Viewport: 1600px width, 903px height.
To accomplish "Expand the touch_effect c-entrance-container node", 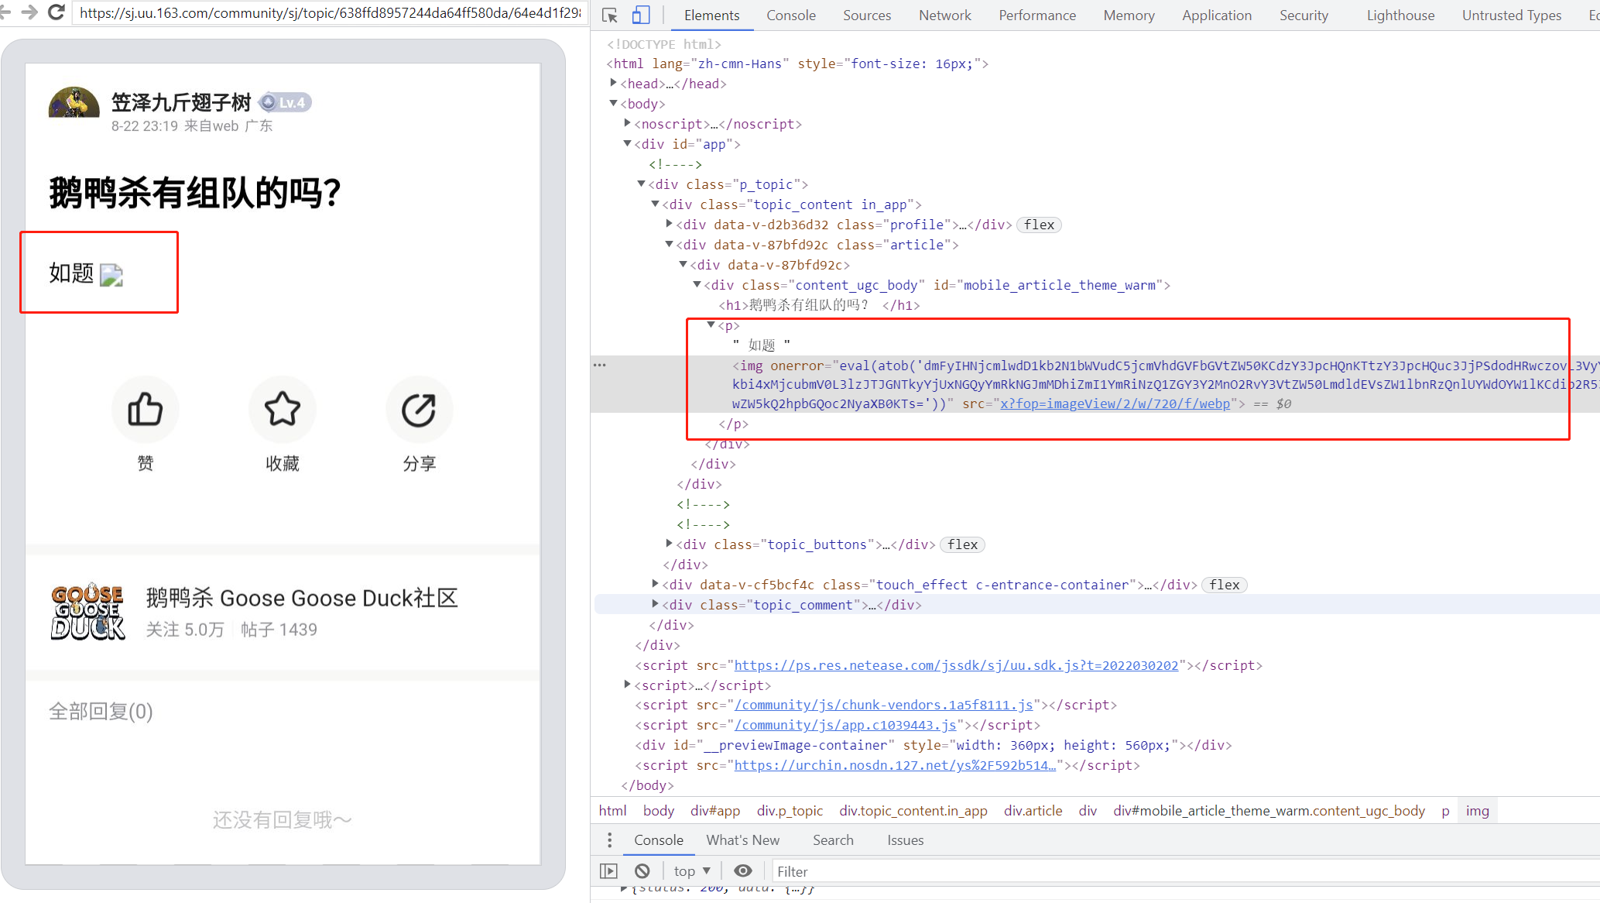I will click(x=655, y=584).
